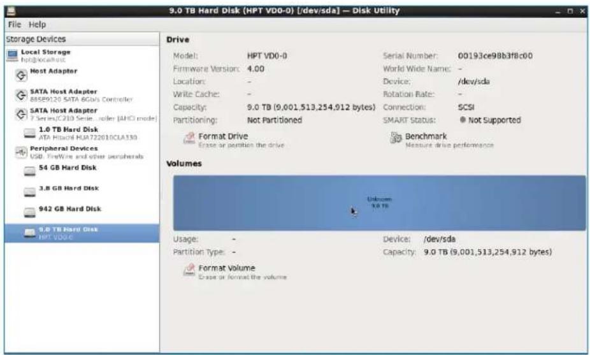Click the Storage Devices panel header
This screenshot has height=355, width=590.
pyautogui.click(x=82, y=39)
